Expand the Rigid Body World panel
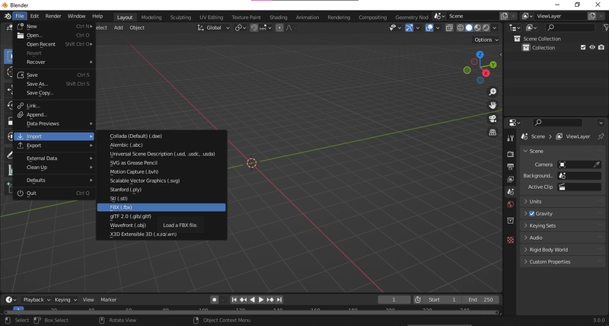 562,250
